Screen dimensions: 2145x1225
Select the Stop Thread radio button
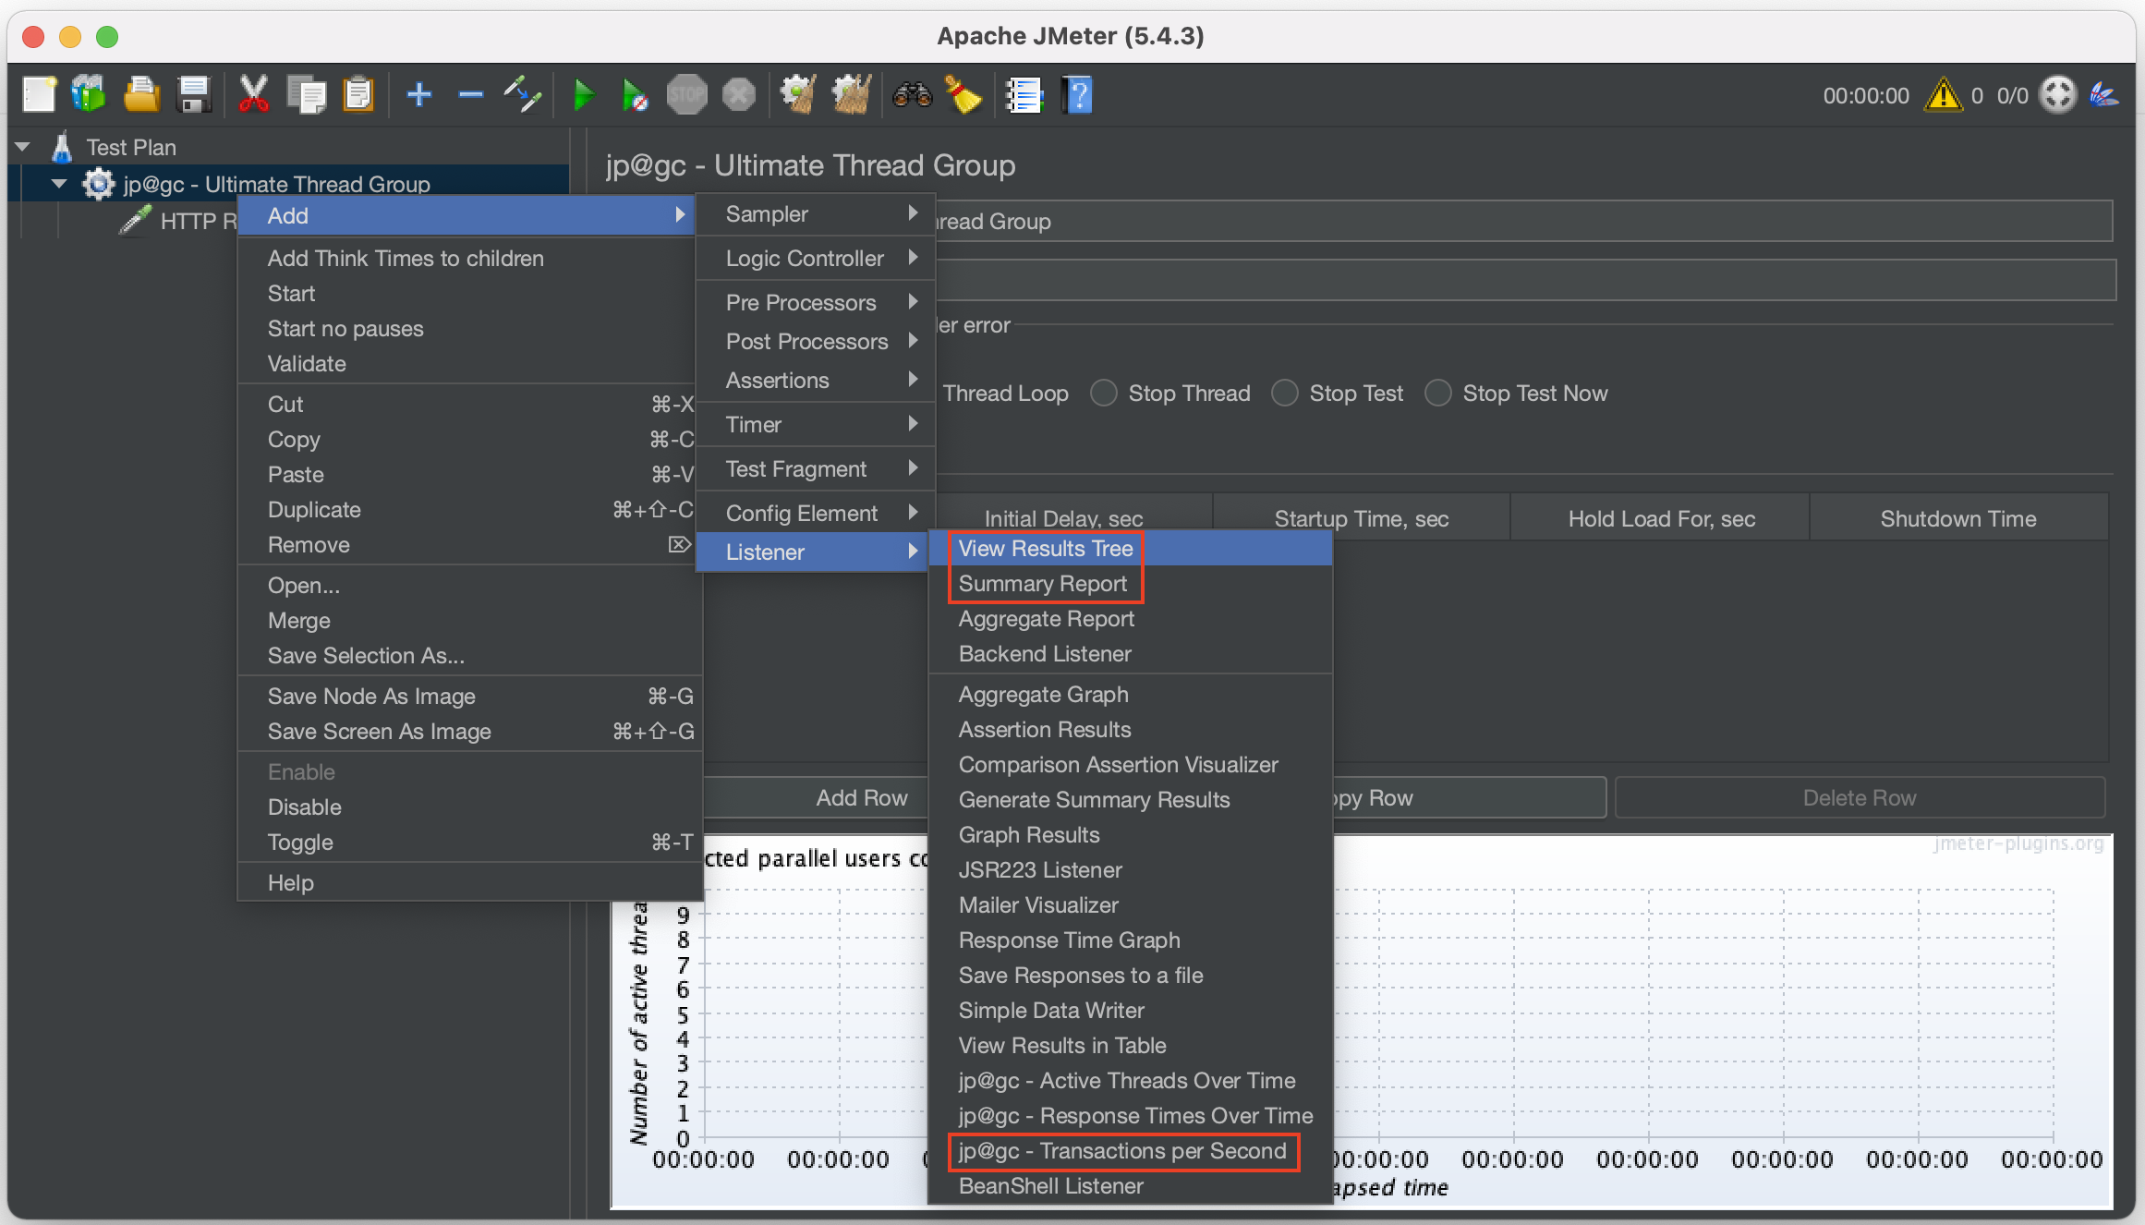[1103, 394]
